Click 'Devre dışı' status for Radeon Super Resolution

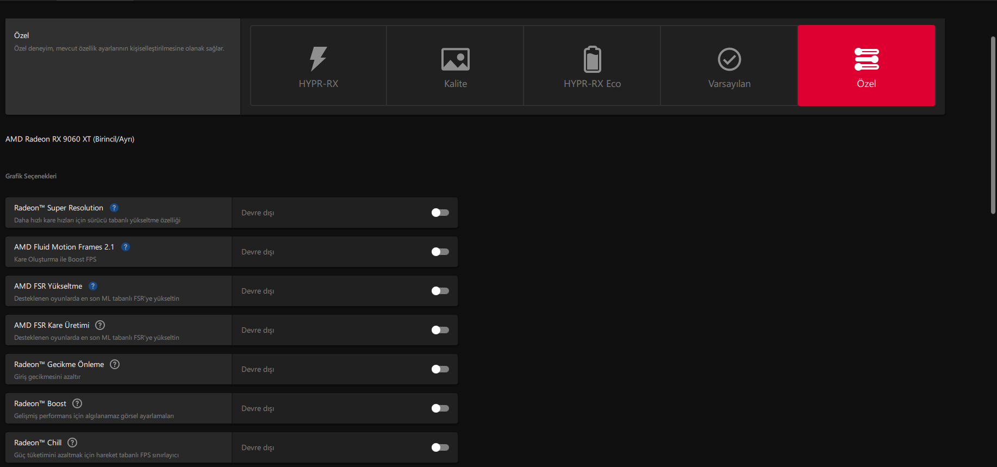258,213
